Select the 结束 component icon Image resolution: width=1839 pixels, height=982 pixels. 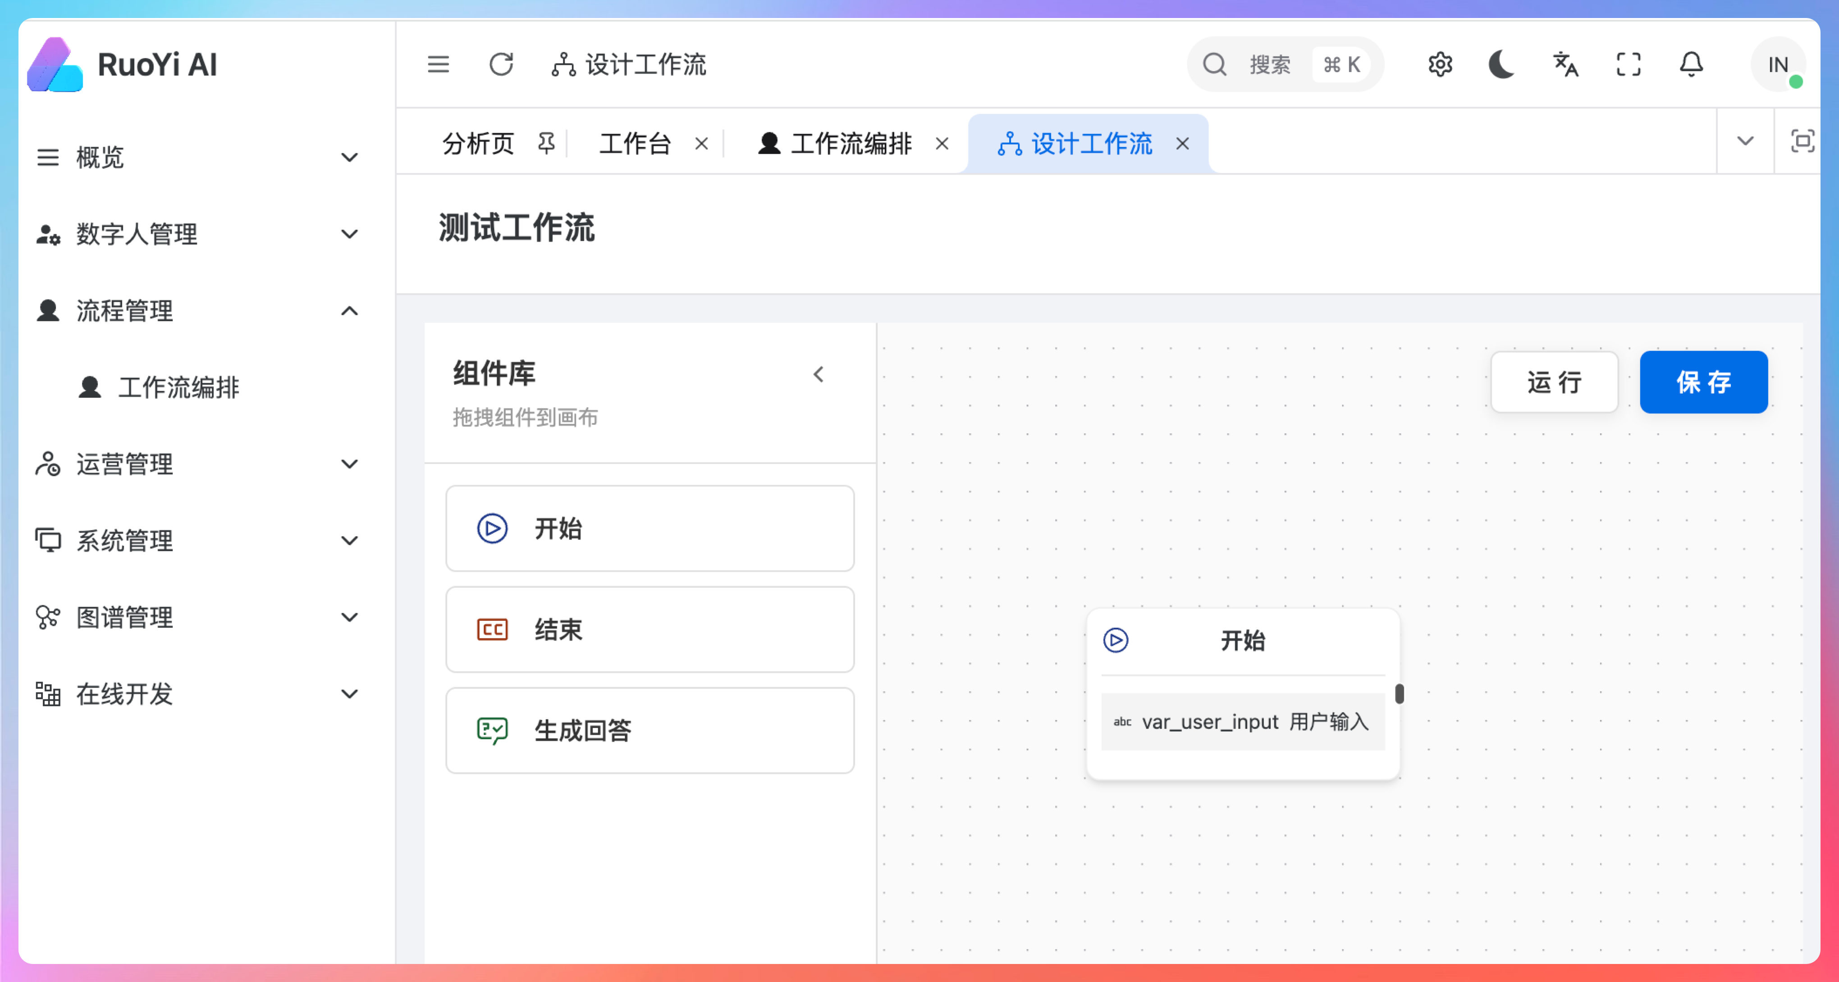coord(493,629)
